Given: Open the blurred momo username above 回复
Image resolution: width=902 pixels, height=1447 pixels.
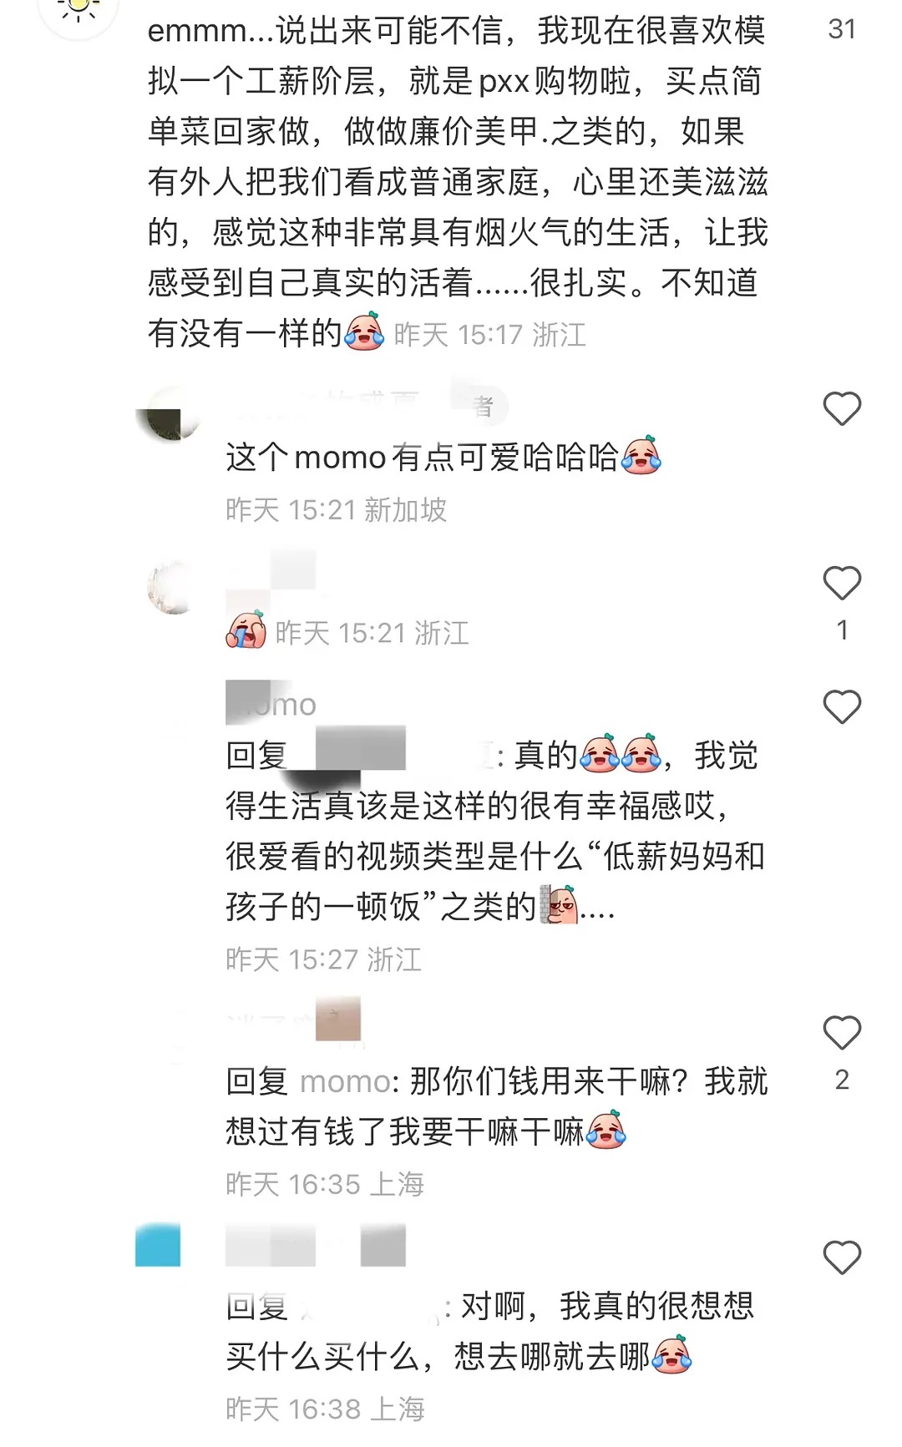Looking at the screenshot, I should tap(271, 703).
